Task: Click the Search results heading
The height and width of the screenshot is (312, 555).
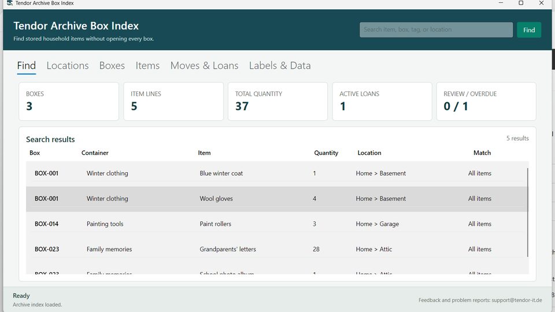Action: [50, 139]
